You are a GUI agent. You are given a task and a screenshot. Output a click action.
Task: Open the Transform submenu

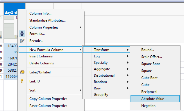click(x=106, y=50)
